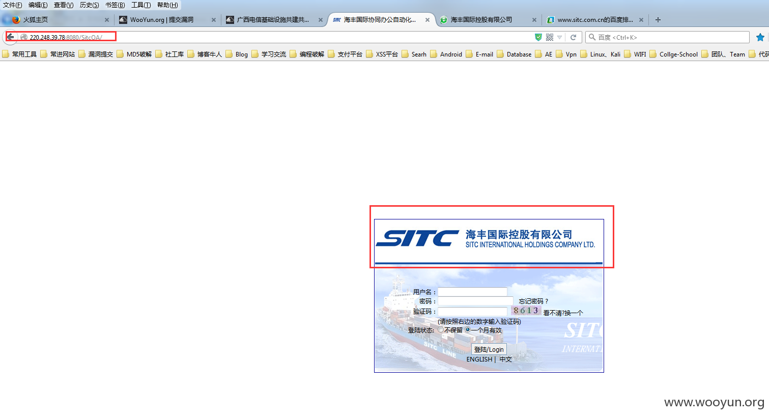Open the 团队、Team bookmark folder
This screenshot has width=769, height=417.
tap(723, 54)
